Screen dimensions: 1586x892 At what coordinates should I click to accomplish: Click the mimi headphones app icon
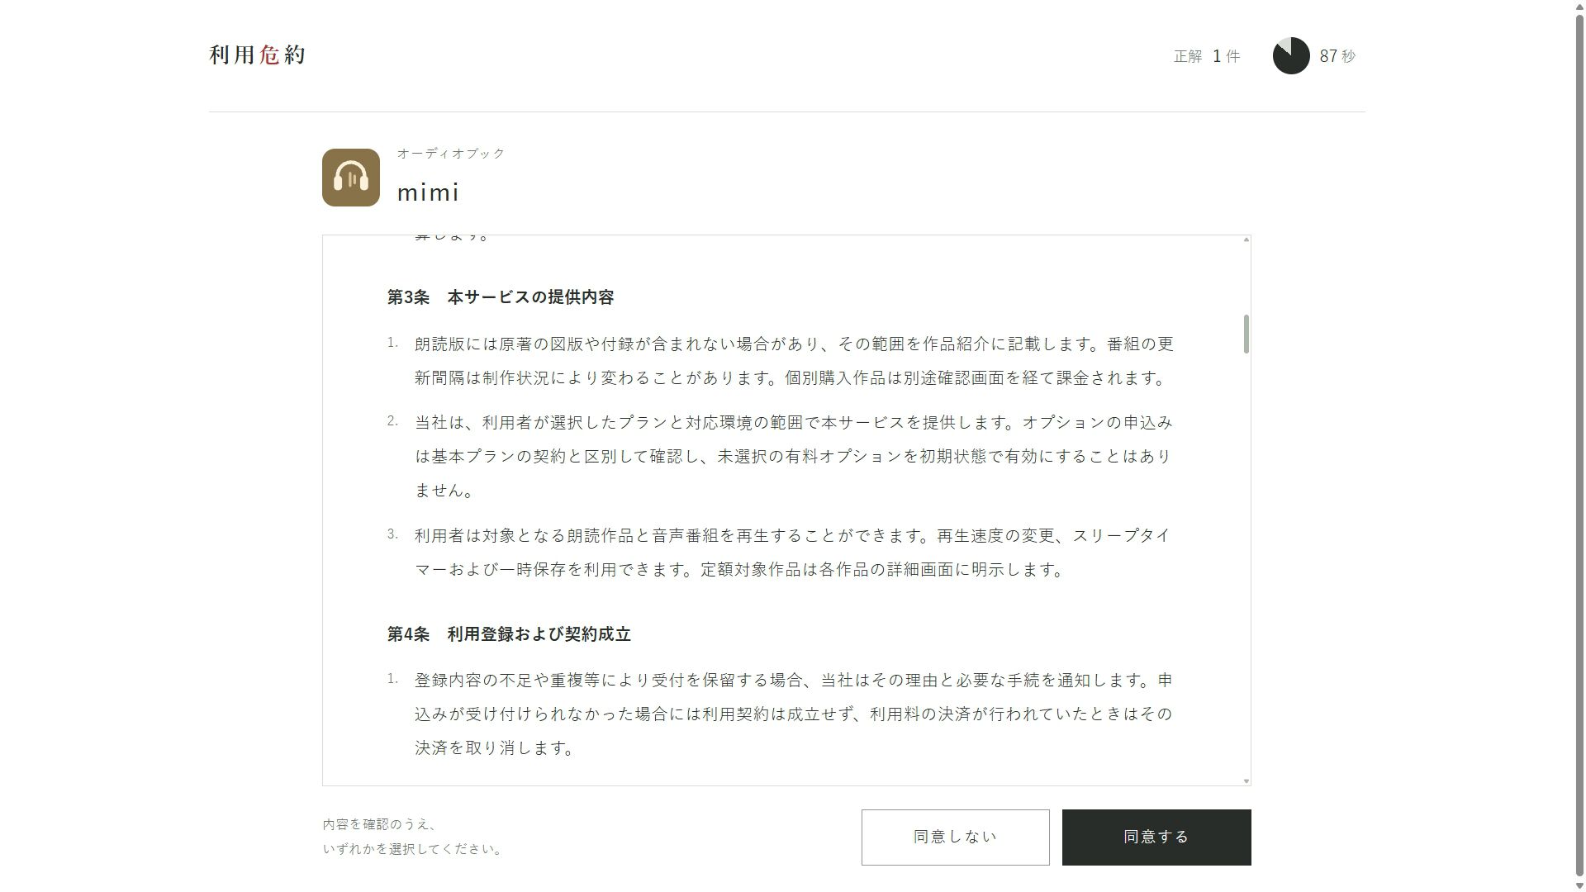(351, 178)
